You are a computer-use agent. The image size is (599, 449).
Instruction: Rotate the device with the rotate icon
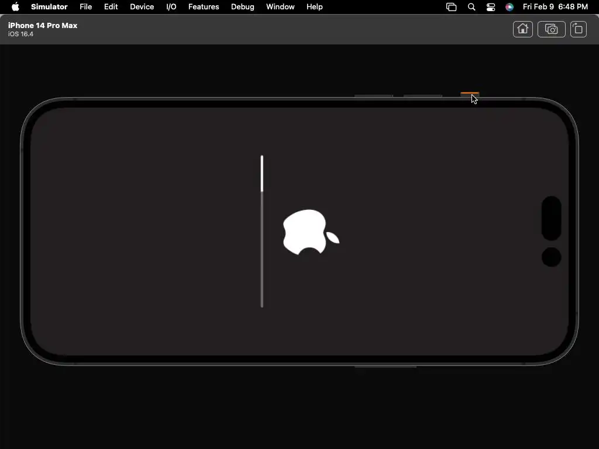pos(579,29)
